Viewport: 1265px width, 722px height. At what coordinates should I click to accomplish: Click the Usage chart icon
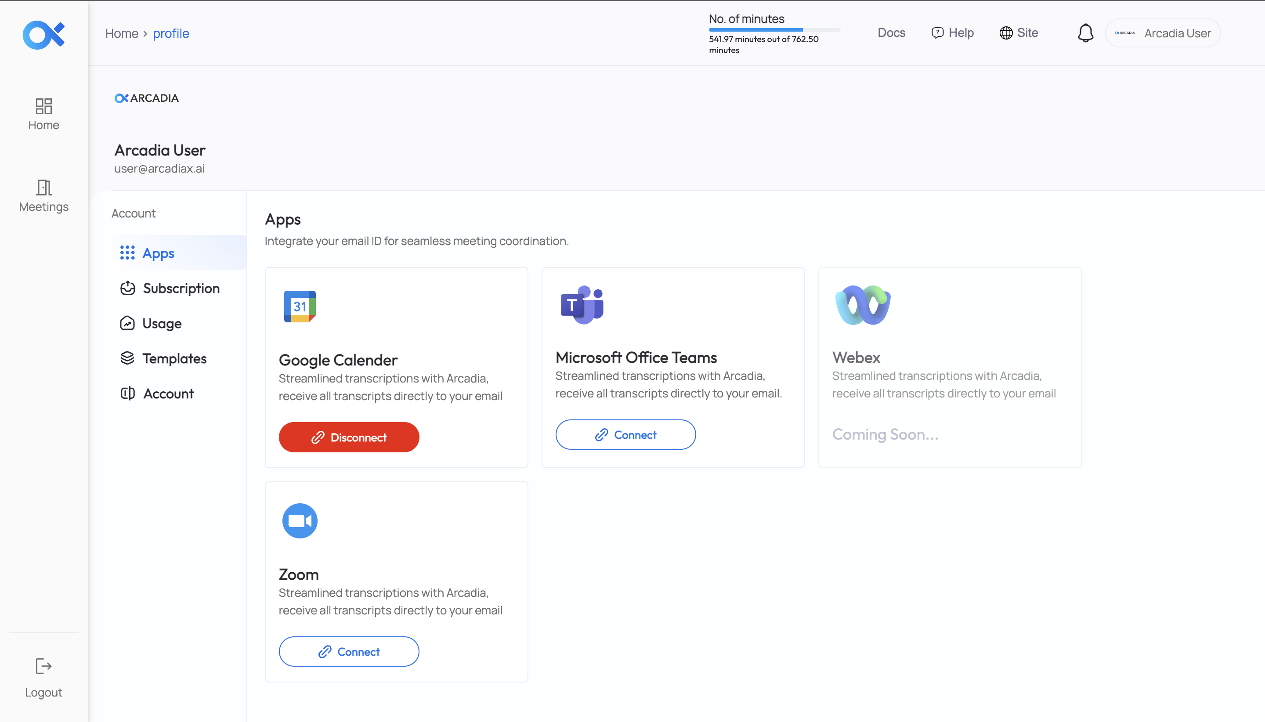127,323
